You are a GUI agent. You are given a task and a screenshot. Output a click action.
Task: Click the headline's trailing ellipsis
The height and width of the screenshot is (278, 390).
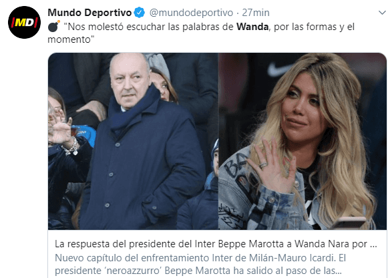pyautogui.click(x=373, y=245)
